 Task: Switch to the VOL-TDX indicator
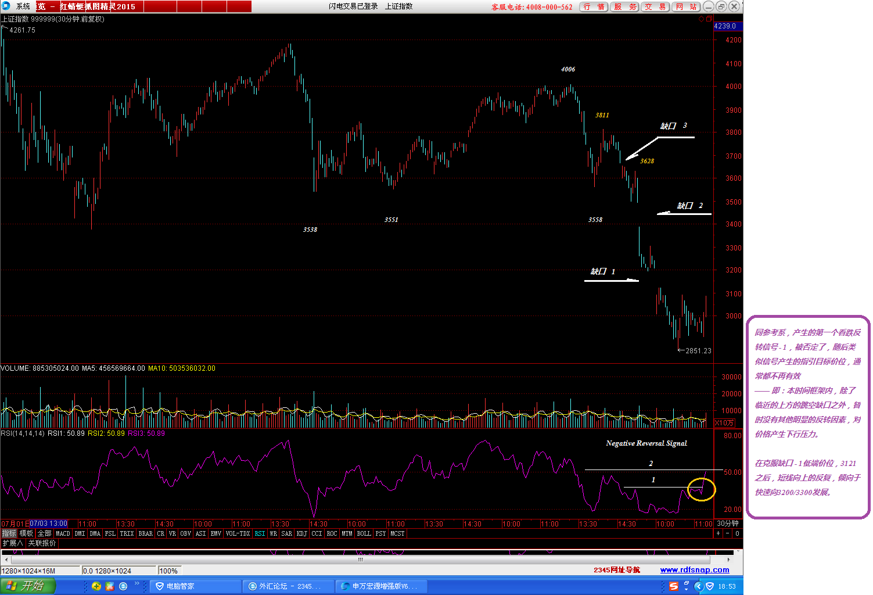click(x=238, y=533)
